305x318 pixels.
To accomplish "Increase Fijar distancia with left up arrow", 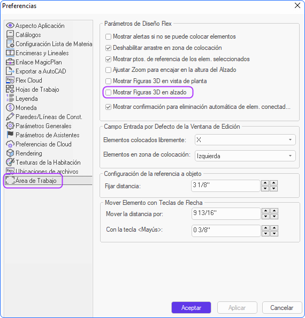I will (265, 183).
